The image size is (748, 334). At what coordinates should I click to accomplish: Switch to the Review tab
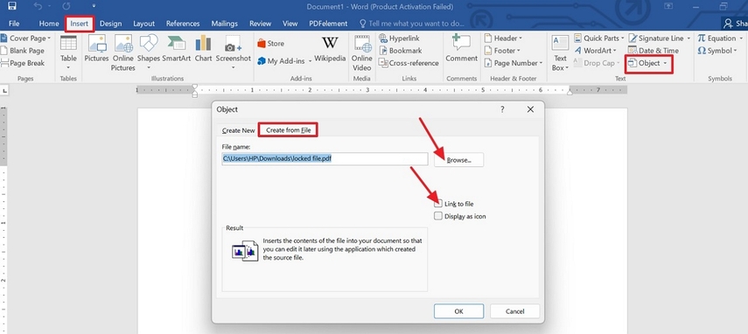click(x=261, y=24)
